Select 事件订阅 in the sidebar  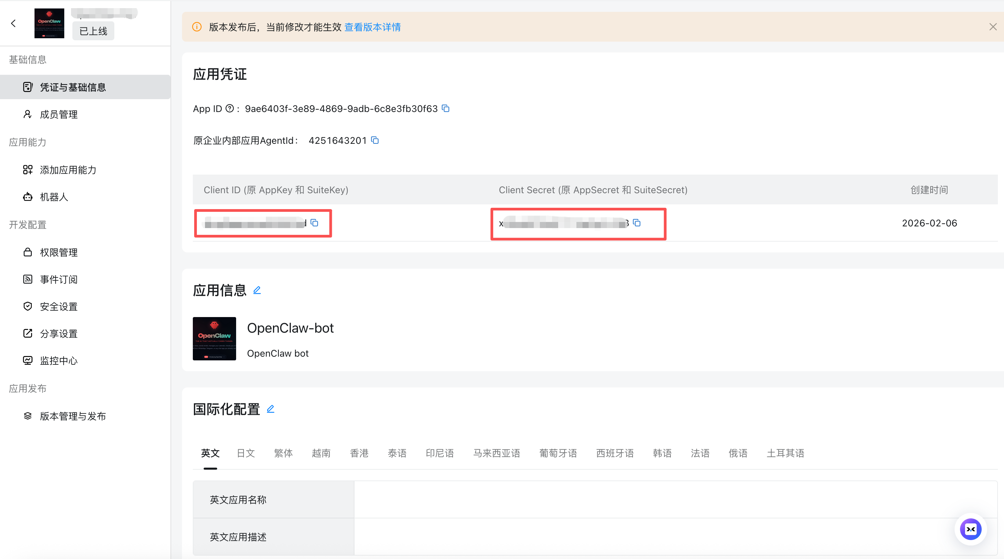click(x=59, y=279)
